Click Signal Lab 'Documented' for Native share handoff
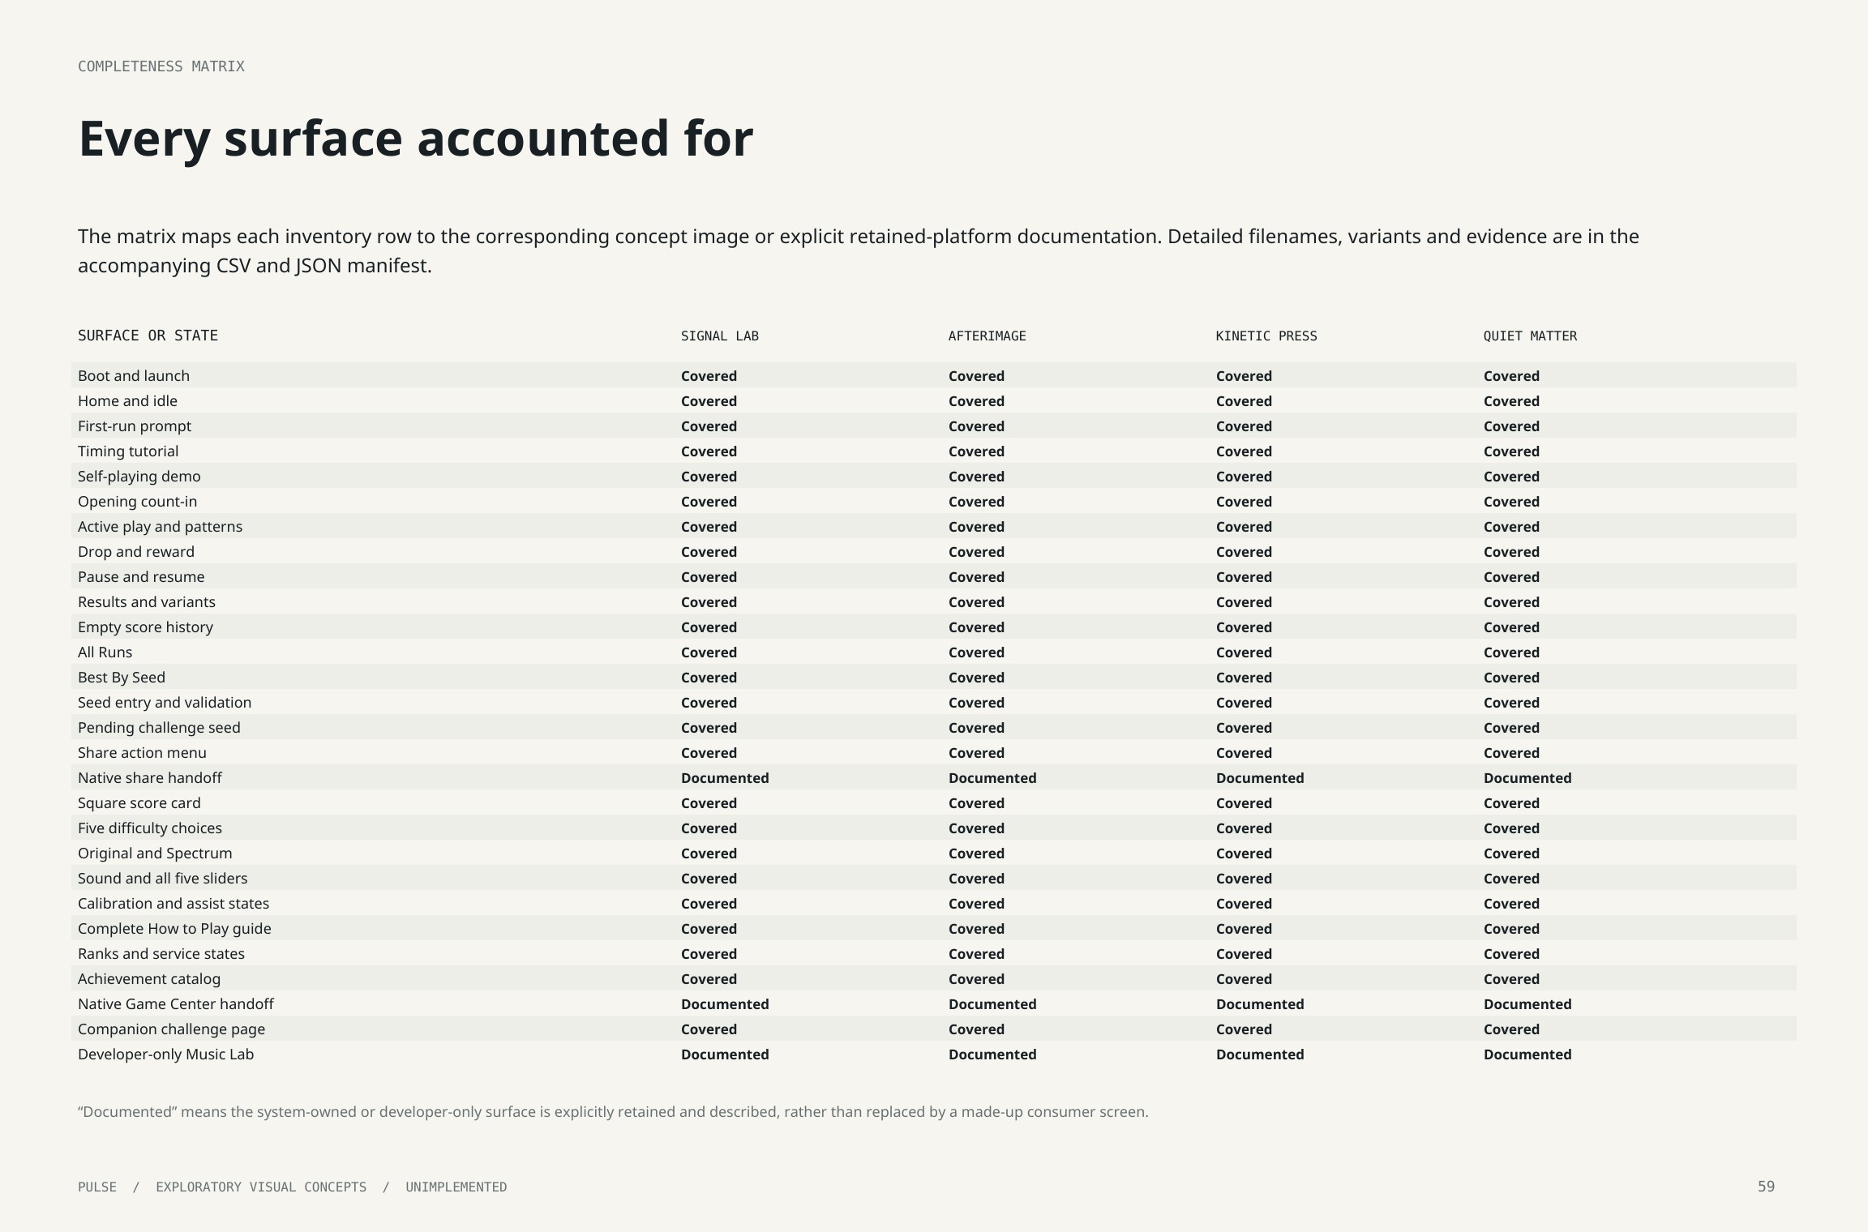This screenshot has width=1868, height=1232. (x=725, y=778)
